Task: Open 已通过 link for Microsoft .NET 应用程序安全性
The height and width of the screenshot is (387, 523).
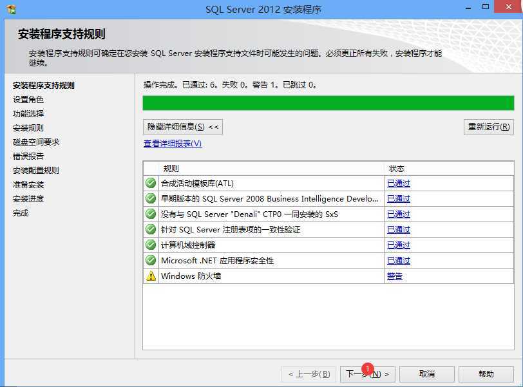Action: click(x=399, y=261)
